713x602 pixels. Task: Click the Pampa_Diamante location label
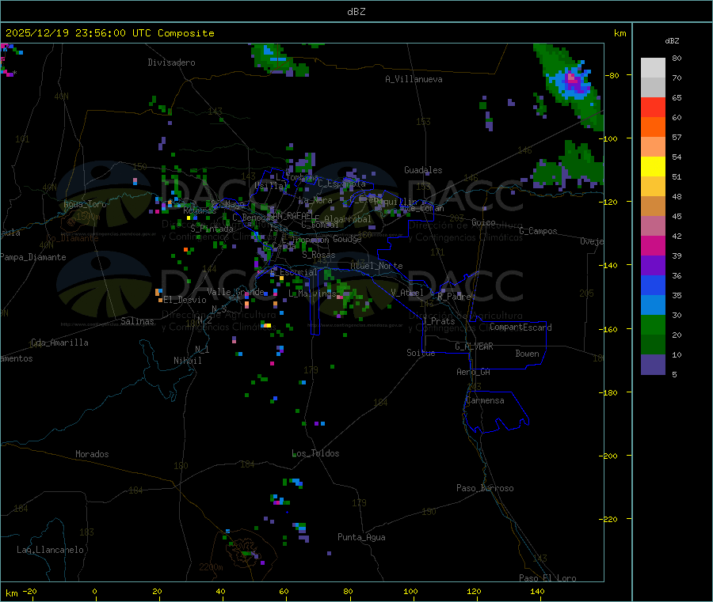click(x=33, y=257)
